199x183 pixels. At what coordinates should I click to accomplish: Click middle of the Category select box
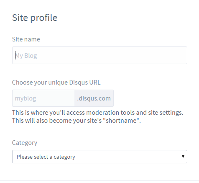point(99,157)
